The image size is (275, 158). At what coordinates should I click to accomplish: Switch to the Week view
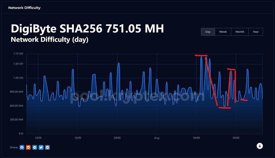click(x=223, y=32)
